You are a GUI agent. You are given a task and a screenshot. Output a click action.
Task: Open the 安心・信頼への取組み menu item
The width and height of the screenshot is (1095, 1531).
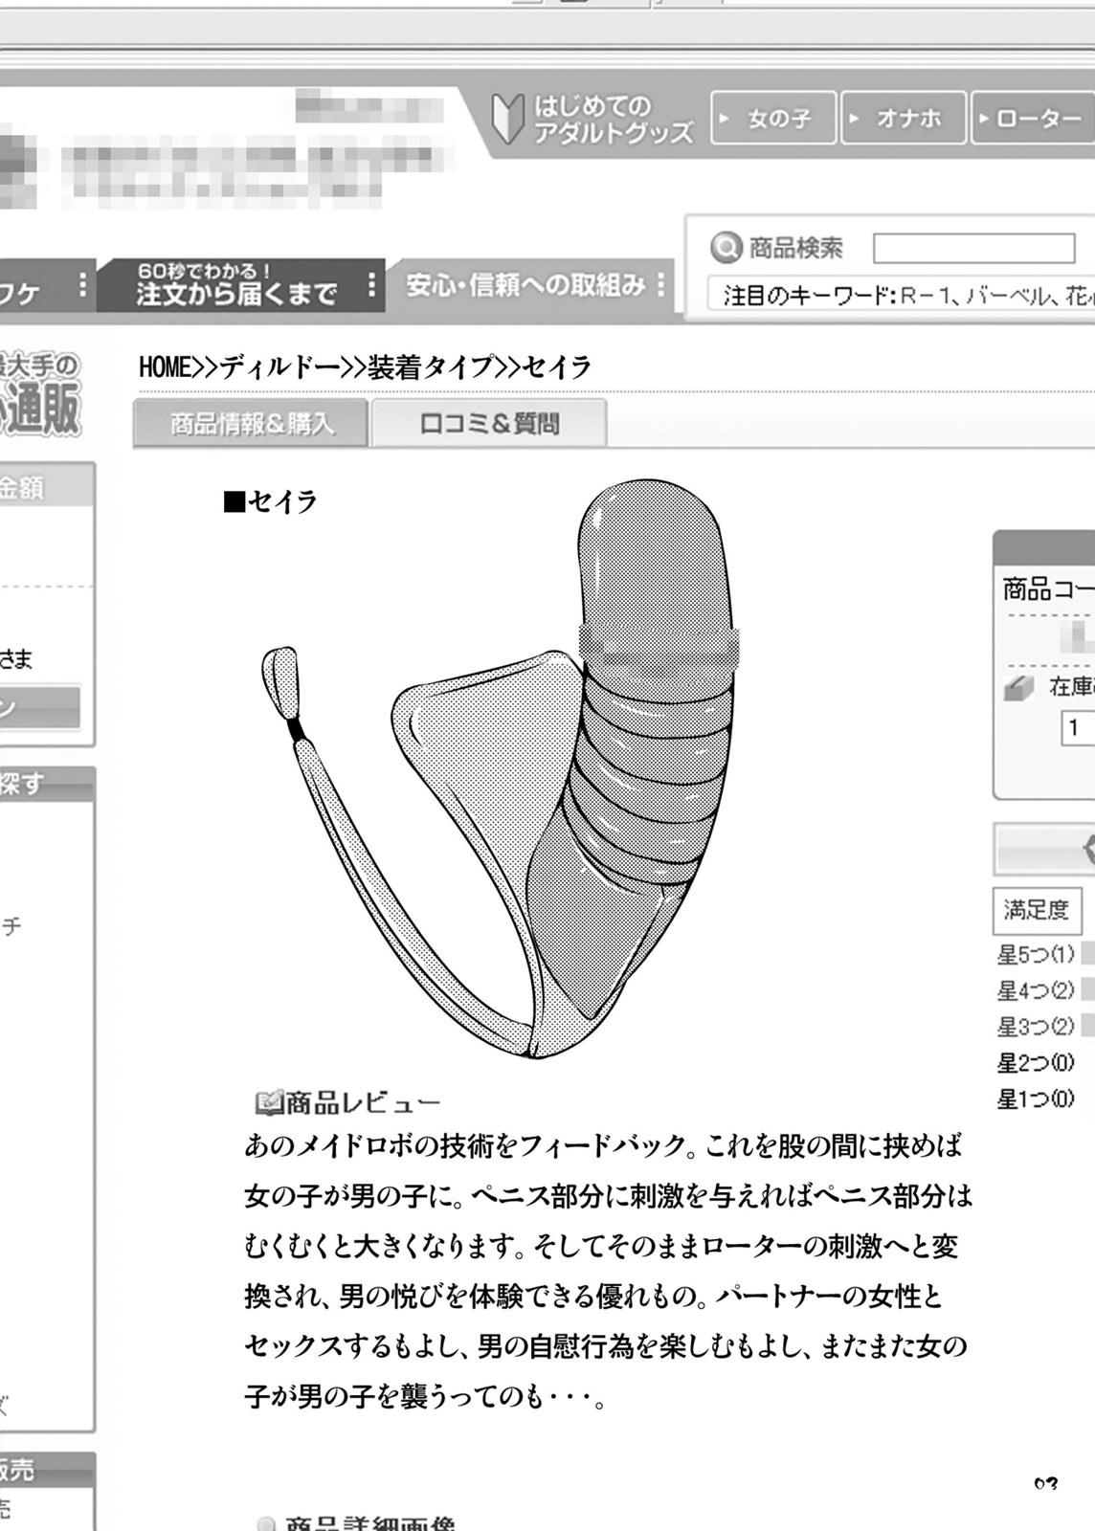point(525,285)
